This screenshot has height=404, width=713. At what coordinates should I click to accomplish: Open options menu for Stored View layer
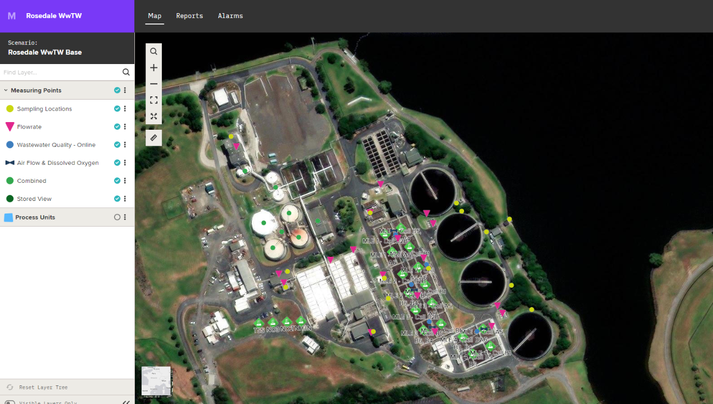tap(125, 199)
